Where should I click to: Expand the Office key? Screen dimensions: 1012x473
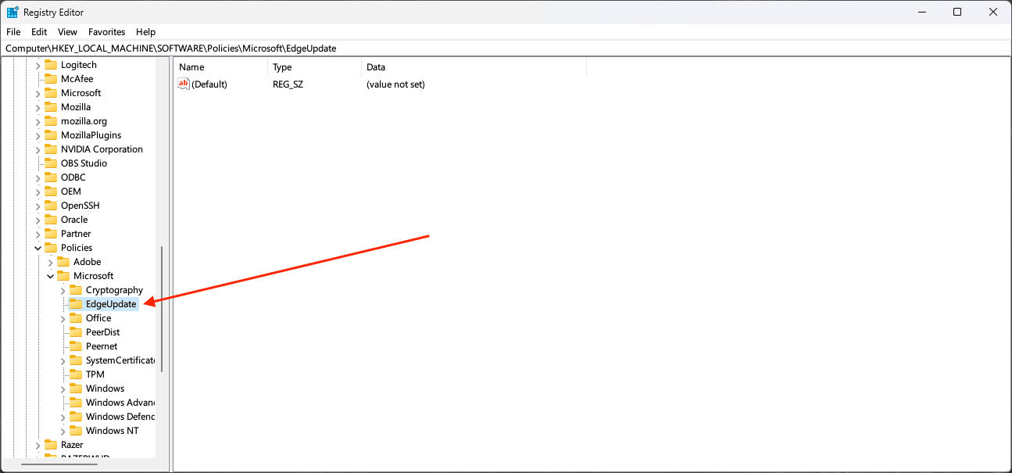[x=63, y=318]
